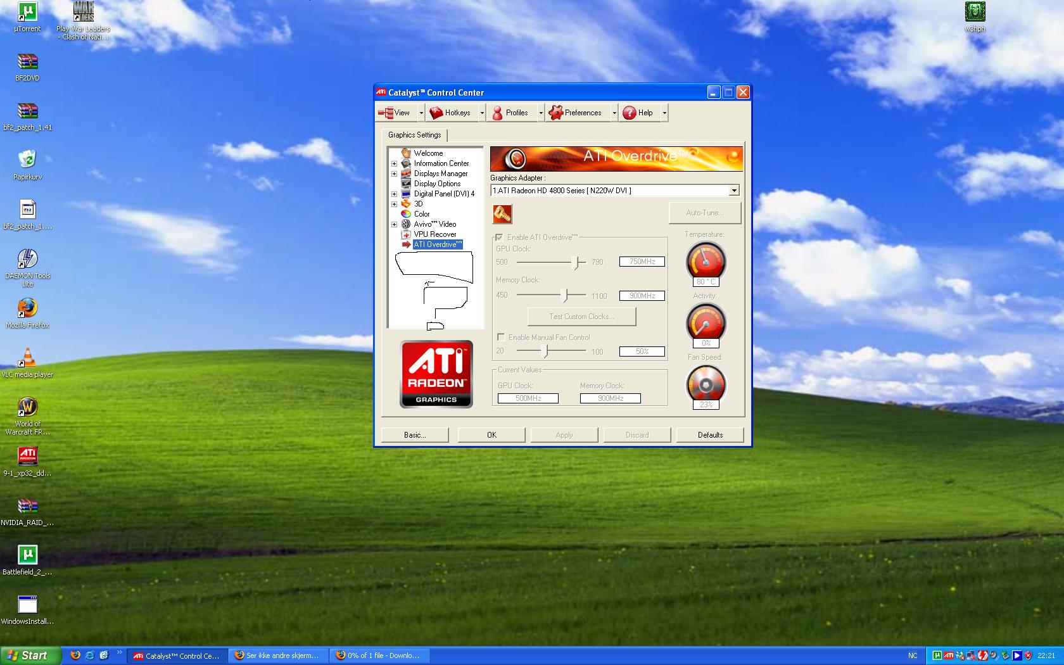
Task: Click the blue play-button tray icon
Action: [x=1017, y=655]
